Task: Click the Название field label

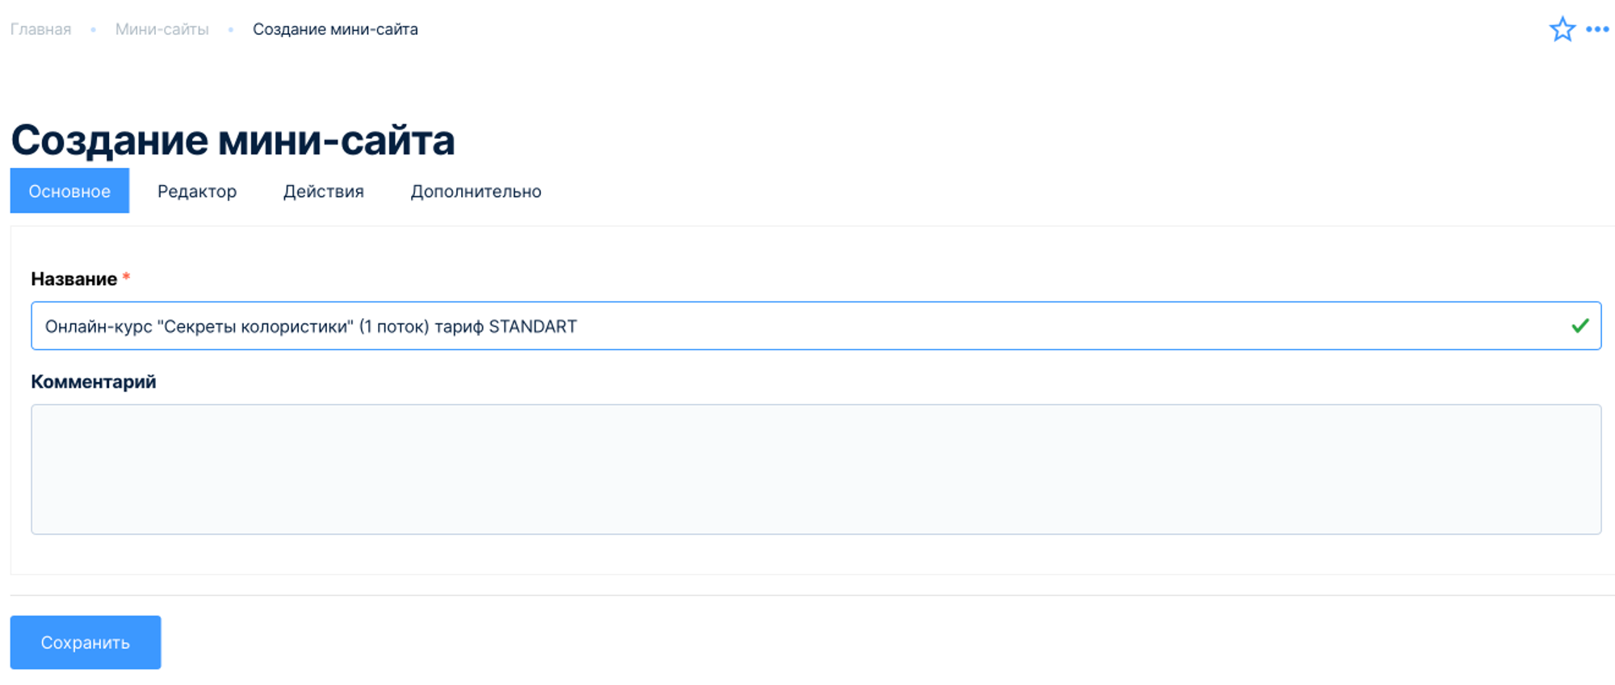Action: [x=73, y=279]
